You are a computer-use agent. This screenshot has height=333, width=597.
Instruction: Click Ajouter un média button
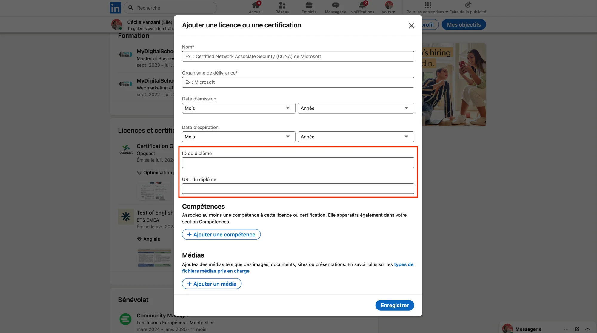point(212,284)
